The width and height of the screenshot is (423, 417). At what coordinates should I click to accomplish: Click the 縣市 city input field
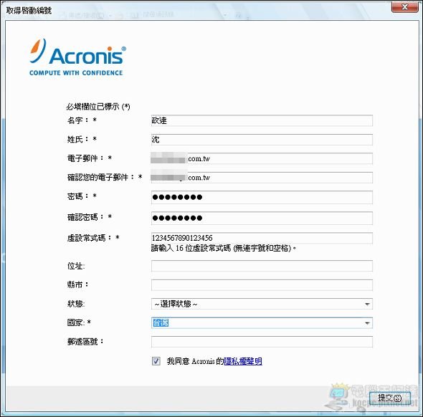point(262,285)
